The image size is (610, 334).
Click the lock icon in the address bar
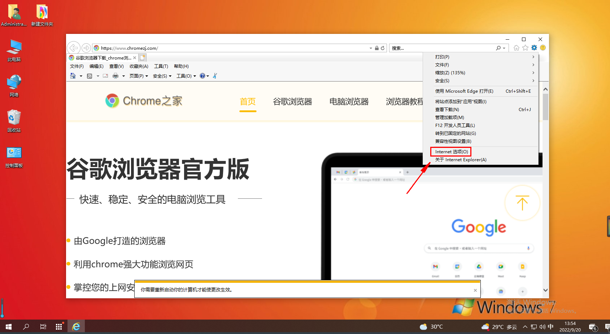pos(376,48)
